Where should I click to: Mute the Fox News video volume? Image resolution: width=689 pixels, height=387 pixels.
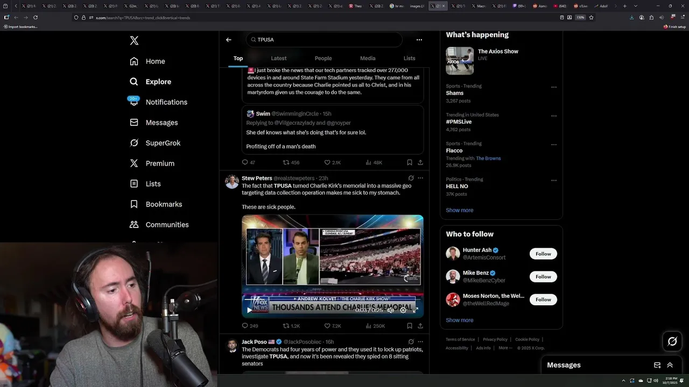pyautogui.click(x=391, y=310)
